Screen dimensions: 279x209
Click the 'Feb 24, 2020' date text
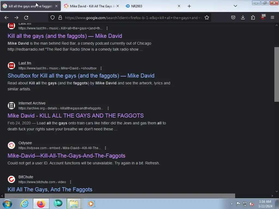click(x=19, y=123)
